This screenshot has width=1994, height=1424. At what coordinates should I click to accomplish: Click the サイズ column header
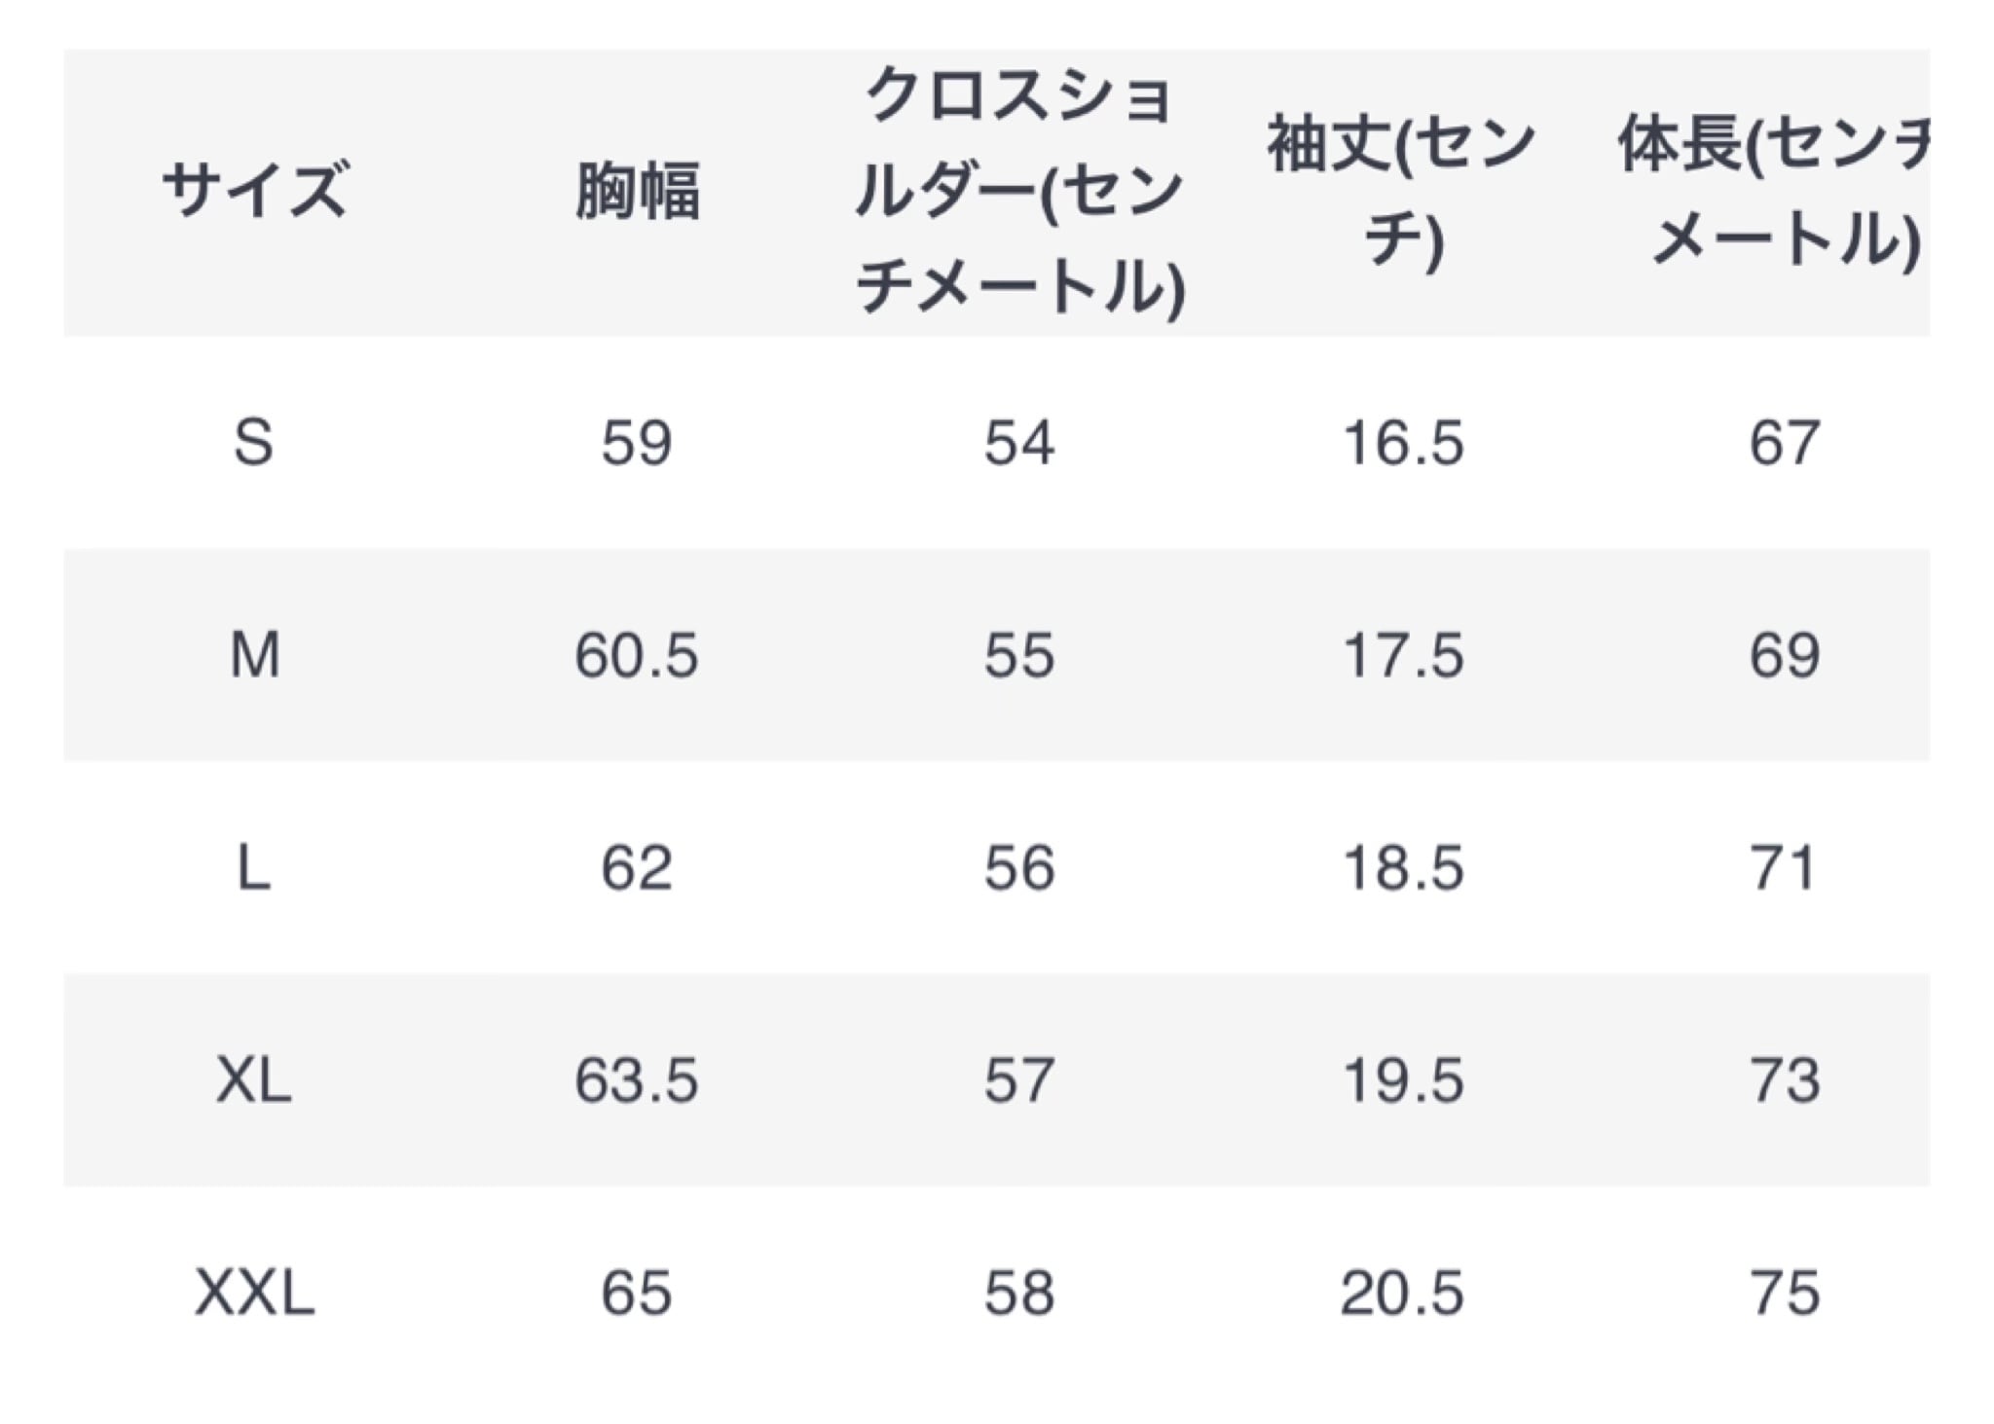254,191
